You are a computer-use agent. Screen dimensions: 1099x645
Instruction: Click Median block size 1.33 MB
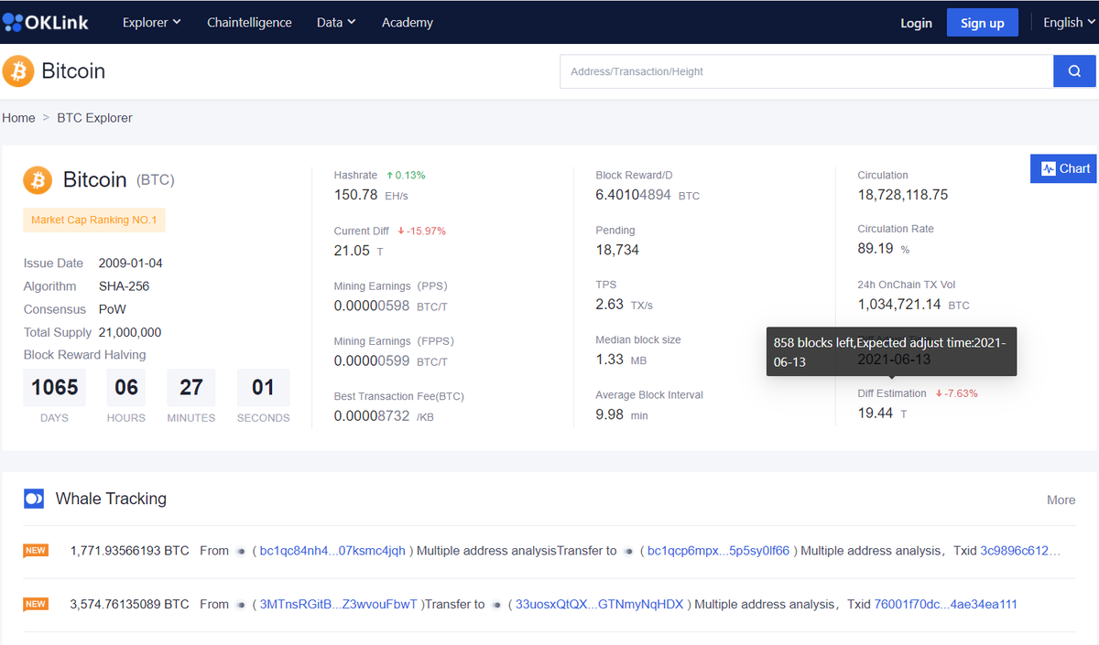621,360
